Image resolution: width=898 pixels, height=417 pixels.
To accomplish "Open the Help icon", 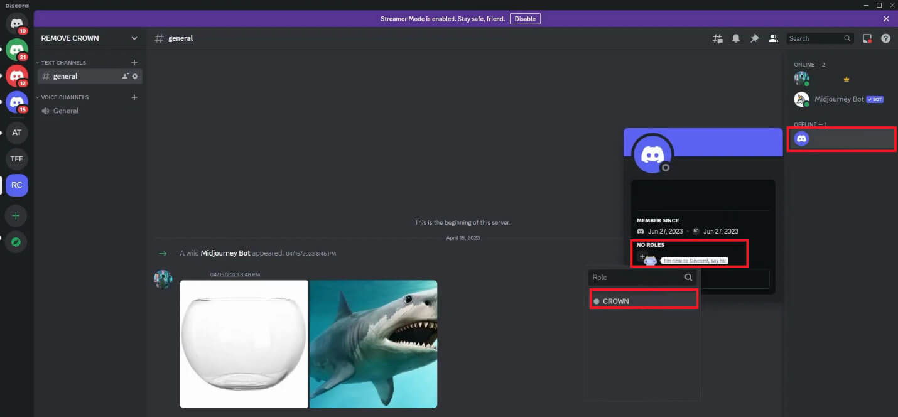I will coord(886,38).
